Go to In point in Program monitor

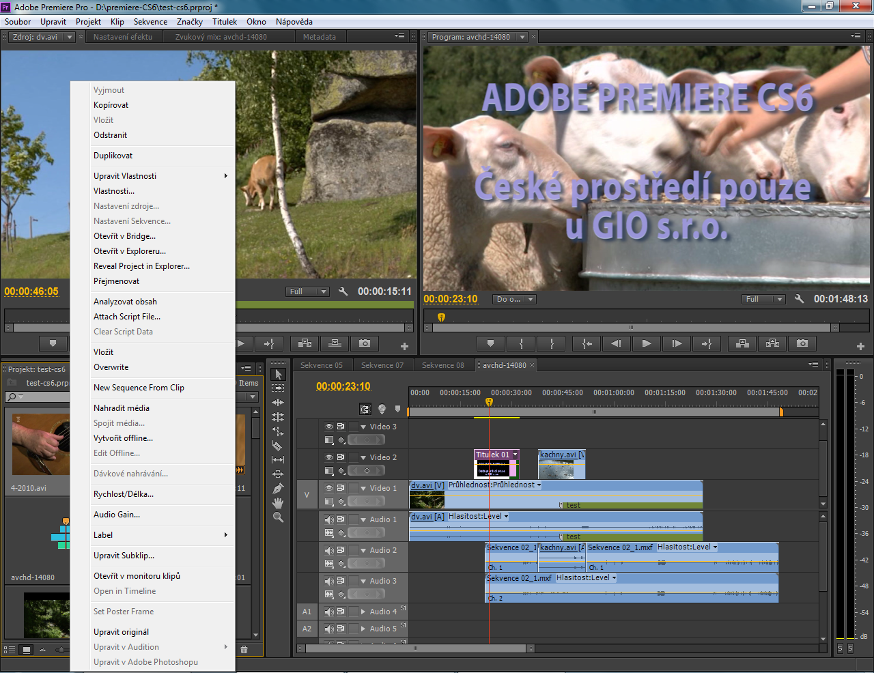(x=587, y=343)
